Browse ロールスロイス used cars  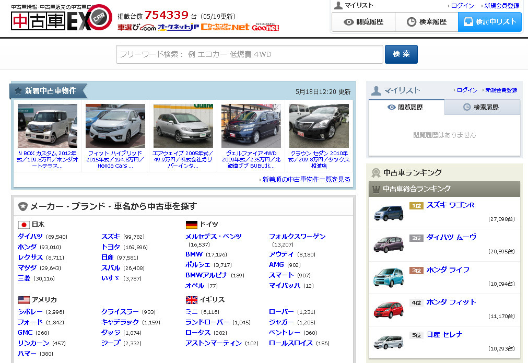(291, 343)
